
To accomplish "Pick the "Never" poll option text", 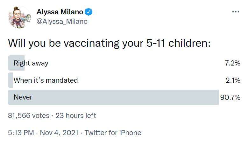I will [x=23, y=97].
